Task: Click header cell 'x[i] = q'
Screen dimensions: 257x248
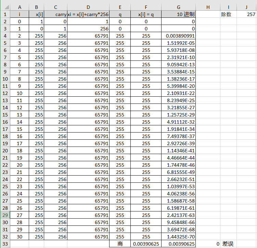Action: click(146, 14)
